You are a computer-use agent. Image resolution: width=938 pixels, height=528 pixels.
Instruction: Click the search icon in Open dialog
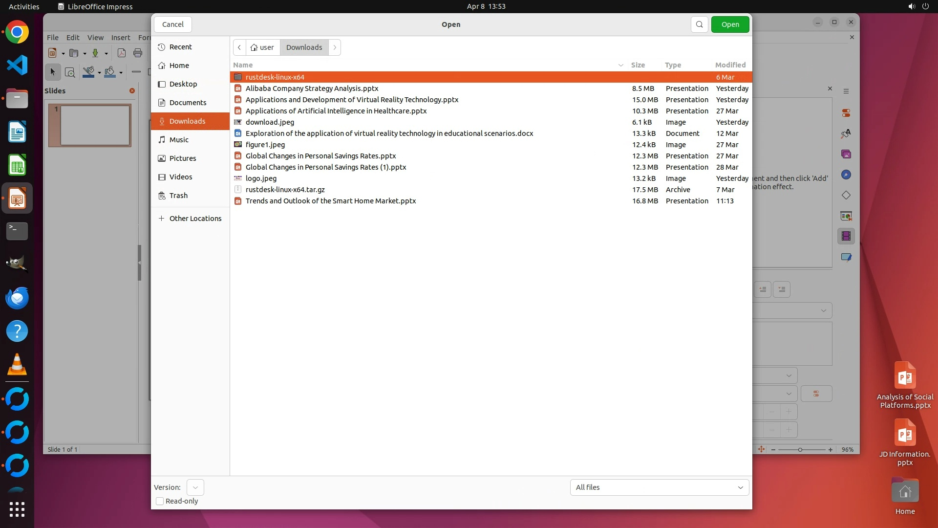pyautogui.click(x=699, y=24)
